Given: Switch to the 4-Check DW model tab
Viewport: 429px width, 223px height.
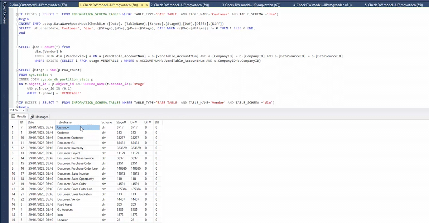Looking at the screenshot, I should (322, 5).
